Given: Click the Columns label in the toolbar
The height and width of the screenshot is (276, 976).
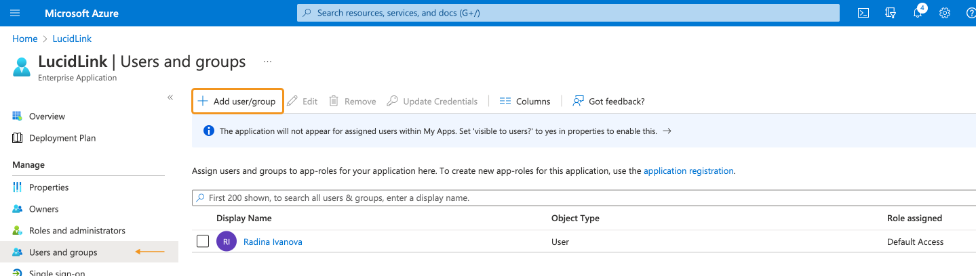Looking at the screenshot, I should [x=533, y=101].
